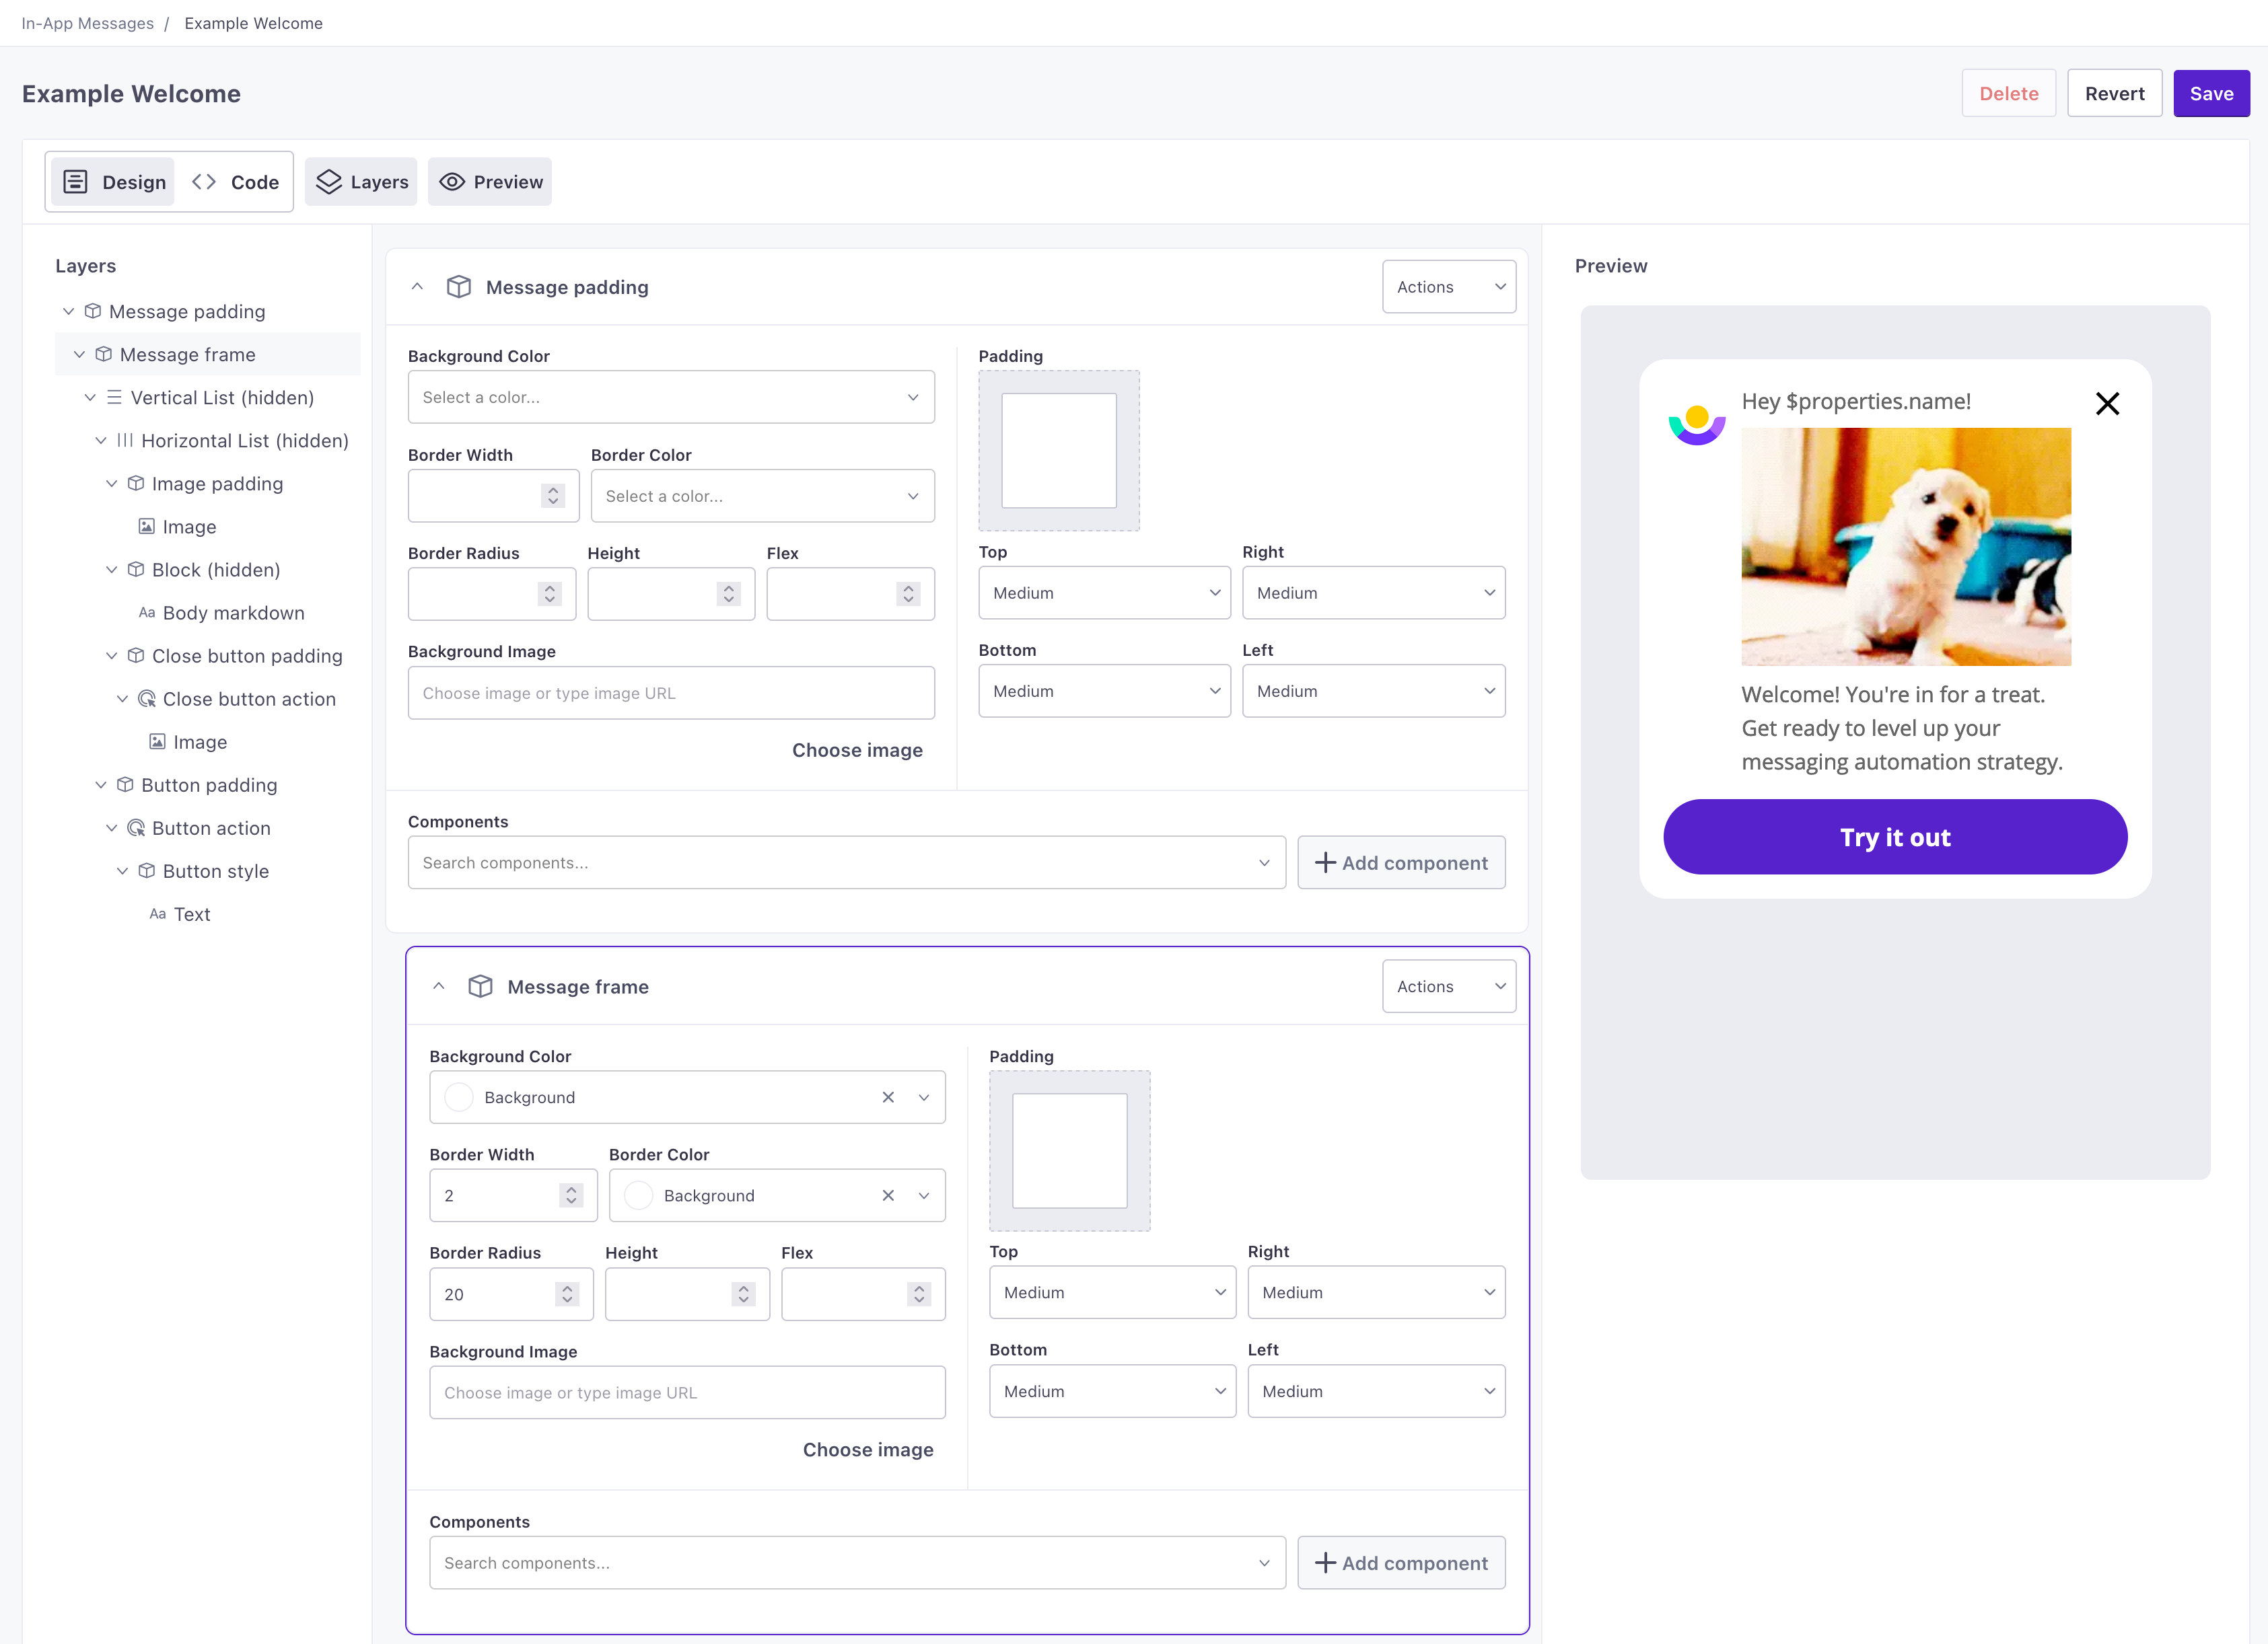
Task: Click the Revert button
Action: [x=2114, y=93]
